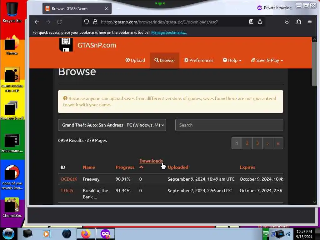The height and width of the screenshot is (240, 320).
Task: Open the Recycle Bin desktop icon
Action: [12, 12]
